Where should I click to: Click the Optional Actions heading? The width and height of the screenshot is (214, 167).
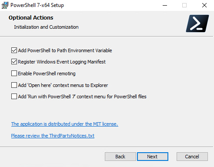coord(31,18)
